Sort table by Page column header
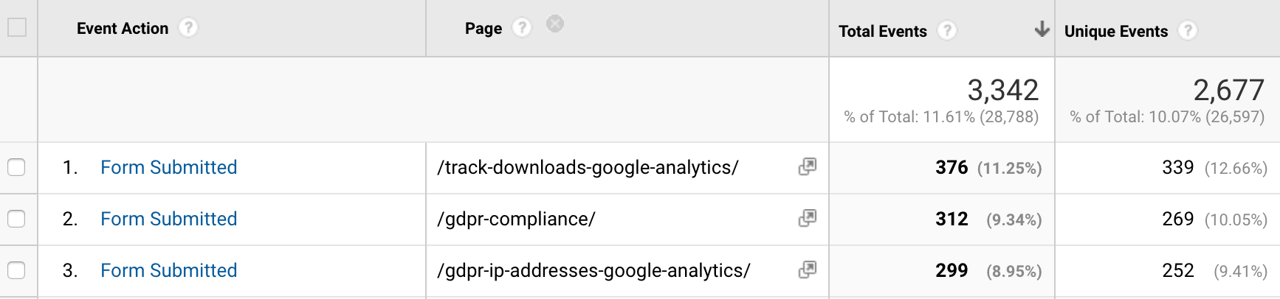1280x299 pixels. click(x=484, y=29)
